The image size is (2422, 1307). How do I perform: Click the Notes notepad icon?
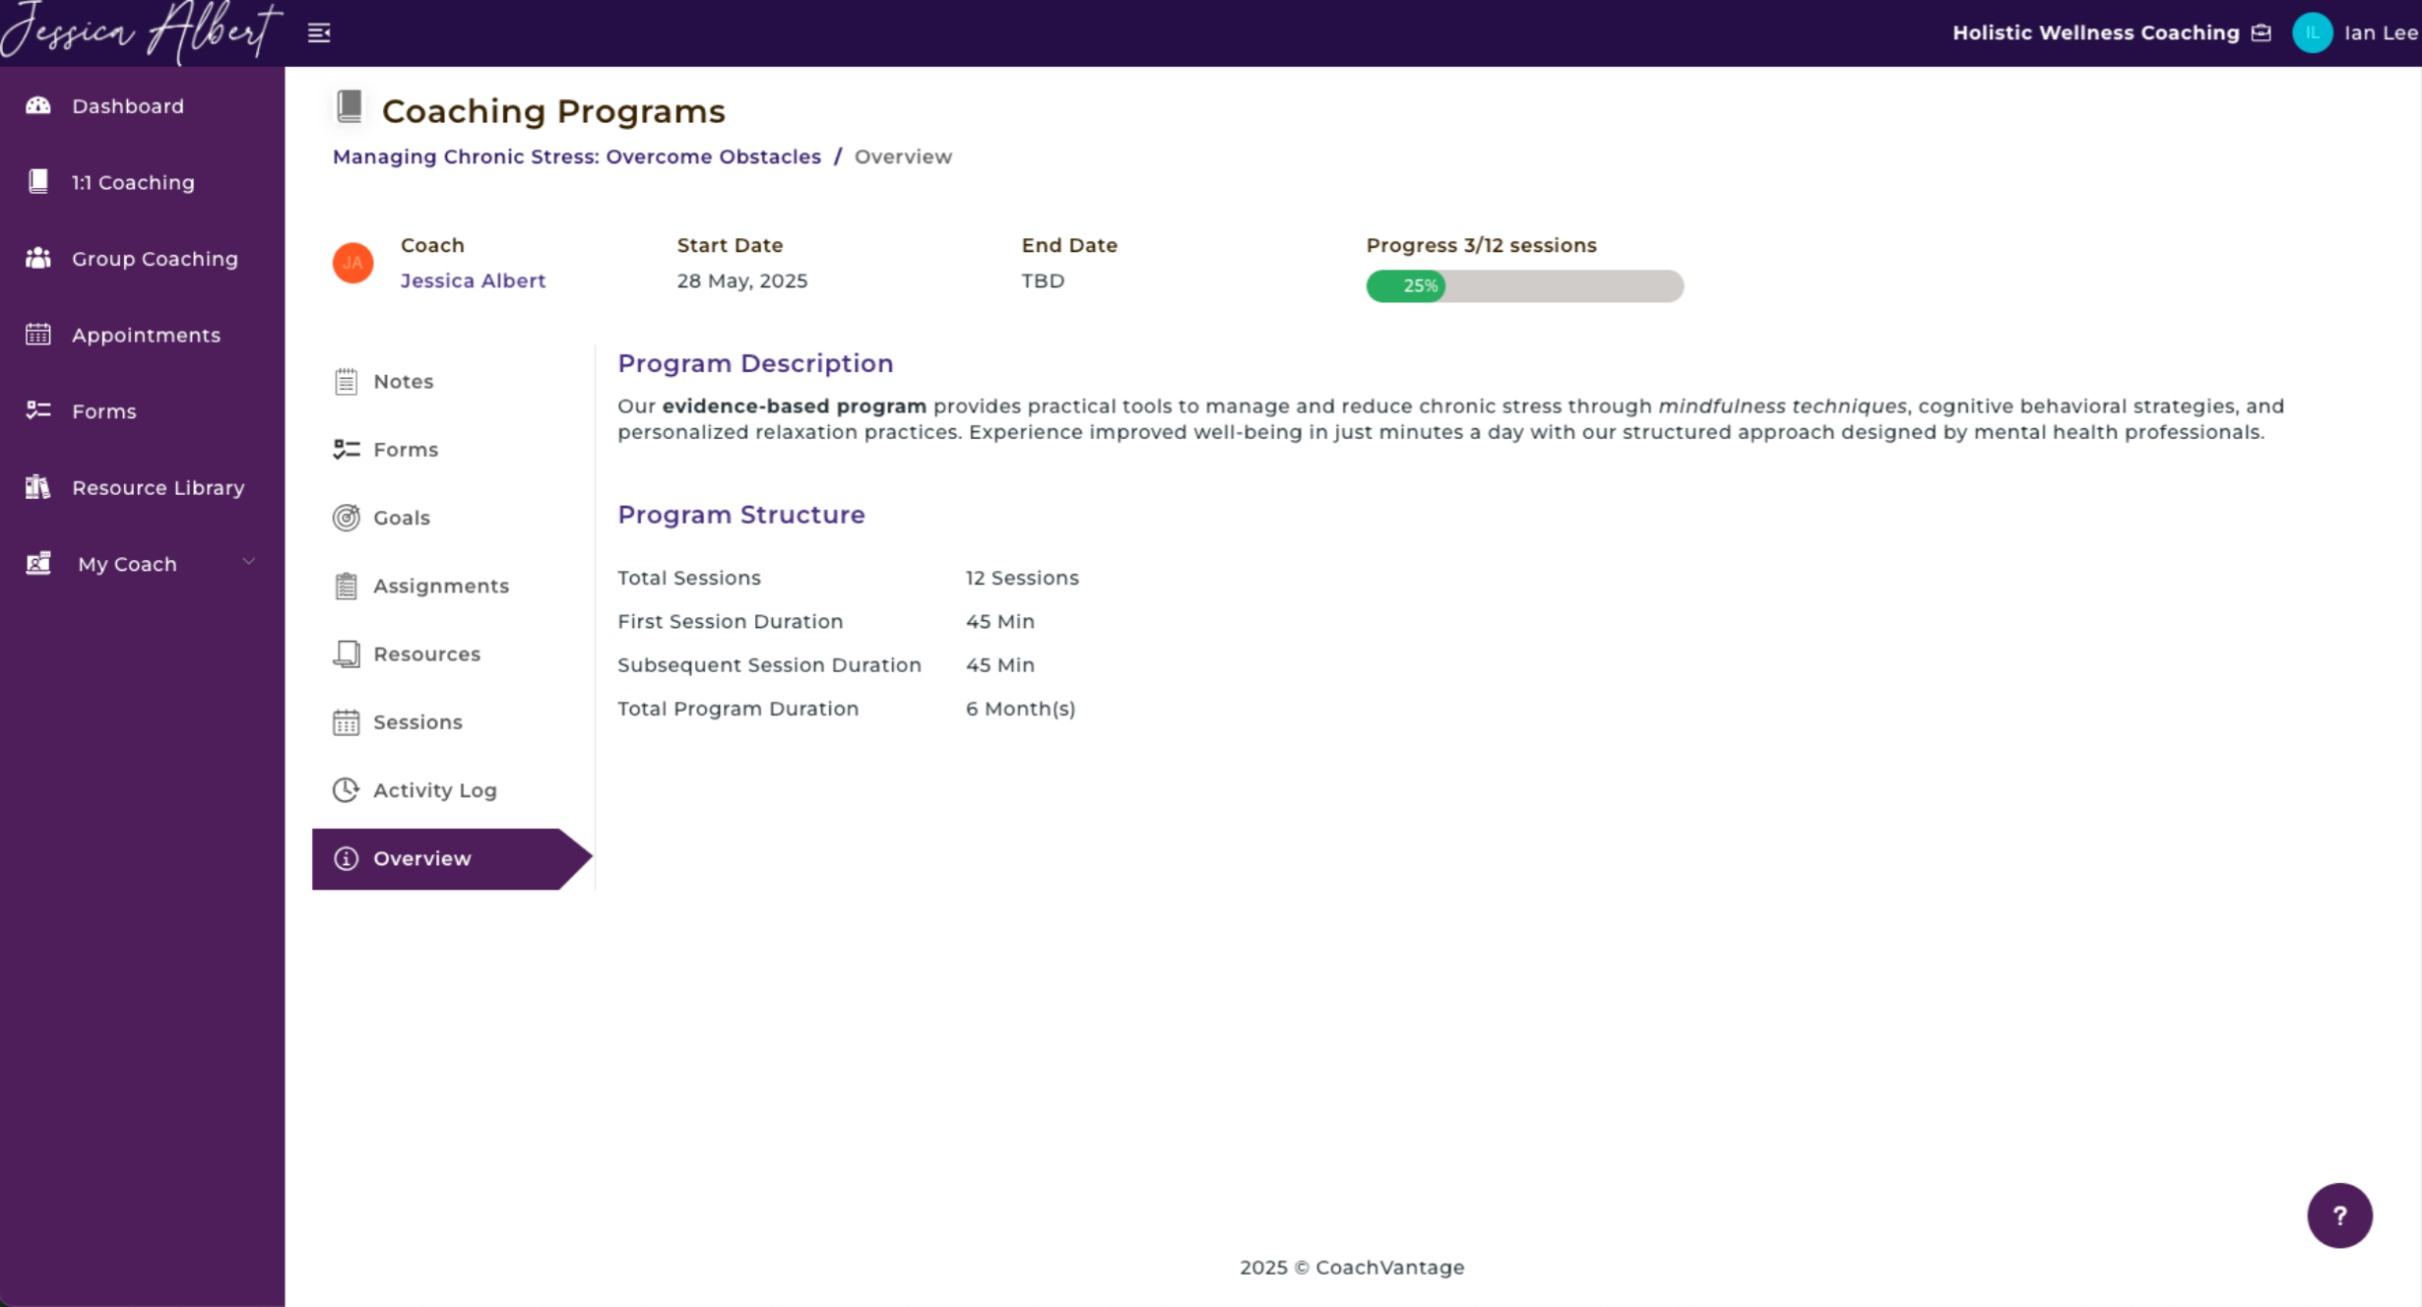(x=346, y=381)
